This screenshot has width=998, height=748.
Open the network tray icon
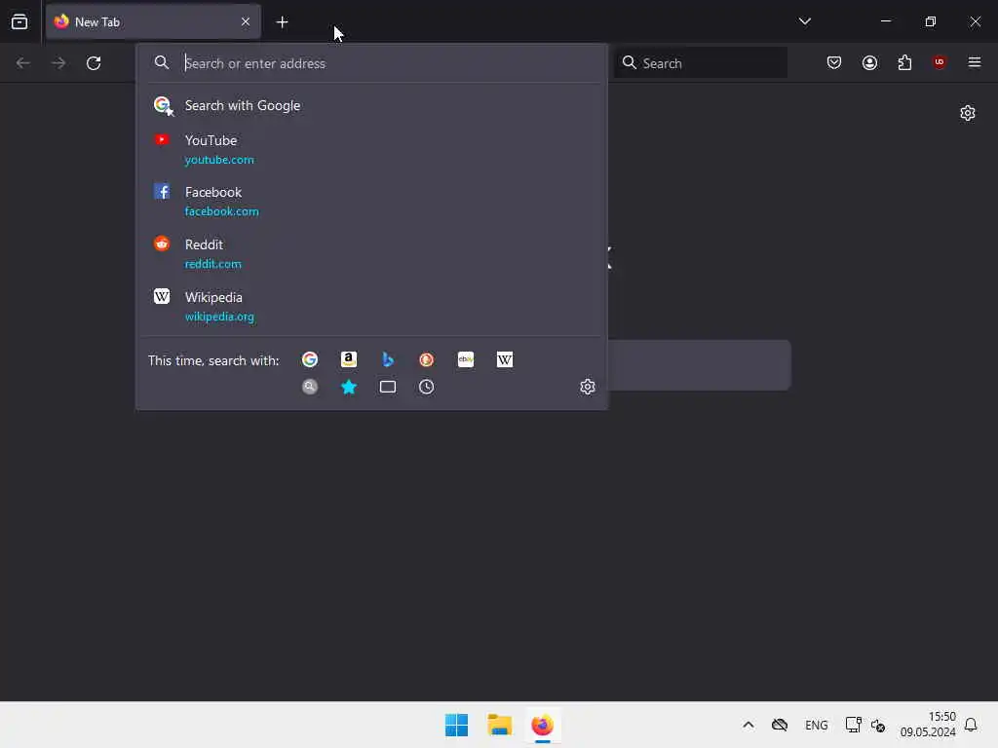point(853,725)
